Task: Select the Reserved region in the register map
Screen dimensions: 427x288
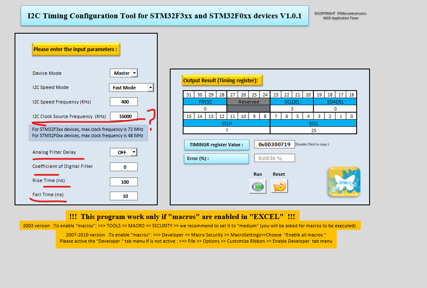Action: (248, 101)
